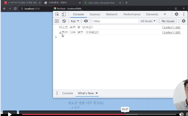Select the inspect element picker icon
The width and height of the screenshot is (188, 116).
[57, 14]
